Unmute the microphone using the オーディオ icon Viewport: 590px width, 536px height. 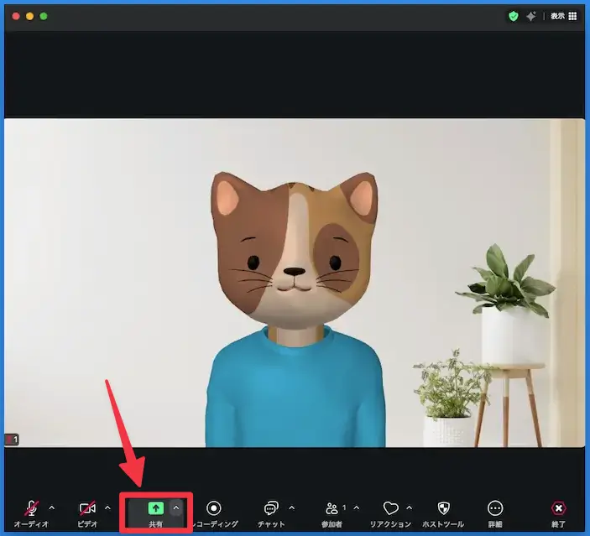31,508
